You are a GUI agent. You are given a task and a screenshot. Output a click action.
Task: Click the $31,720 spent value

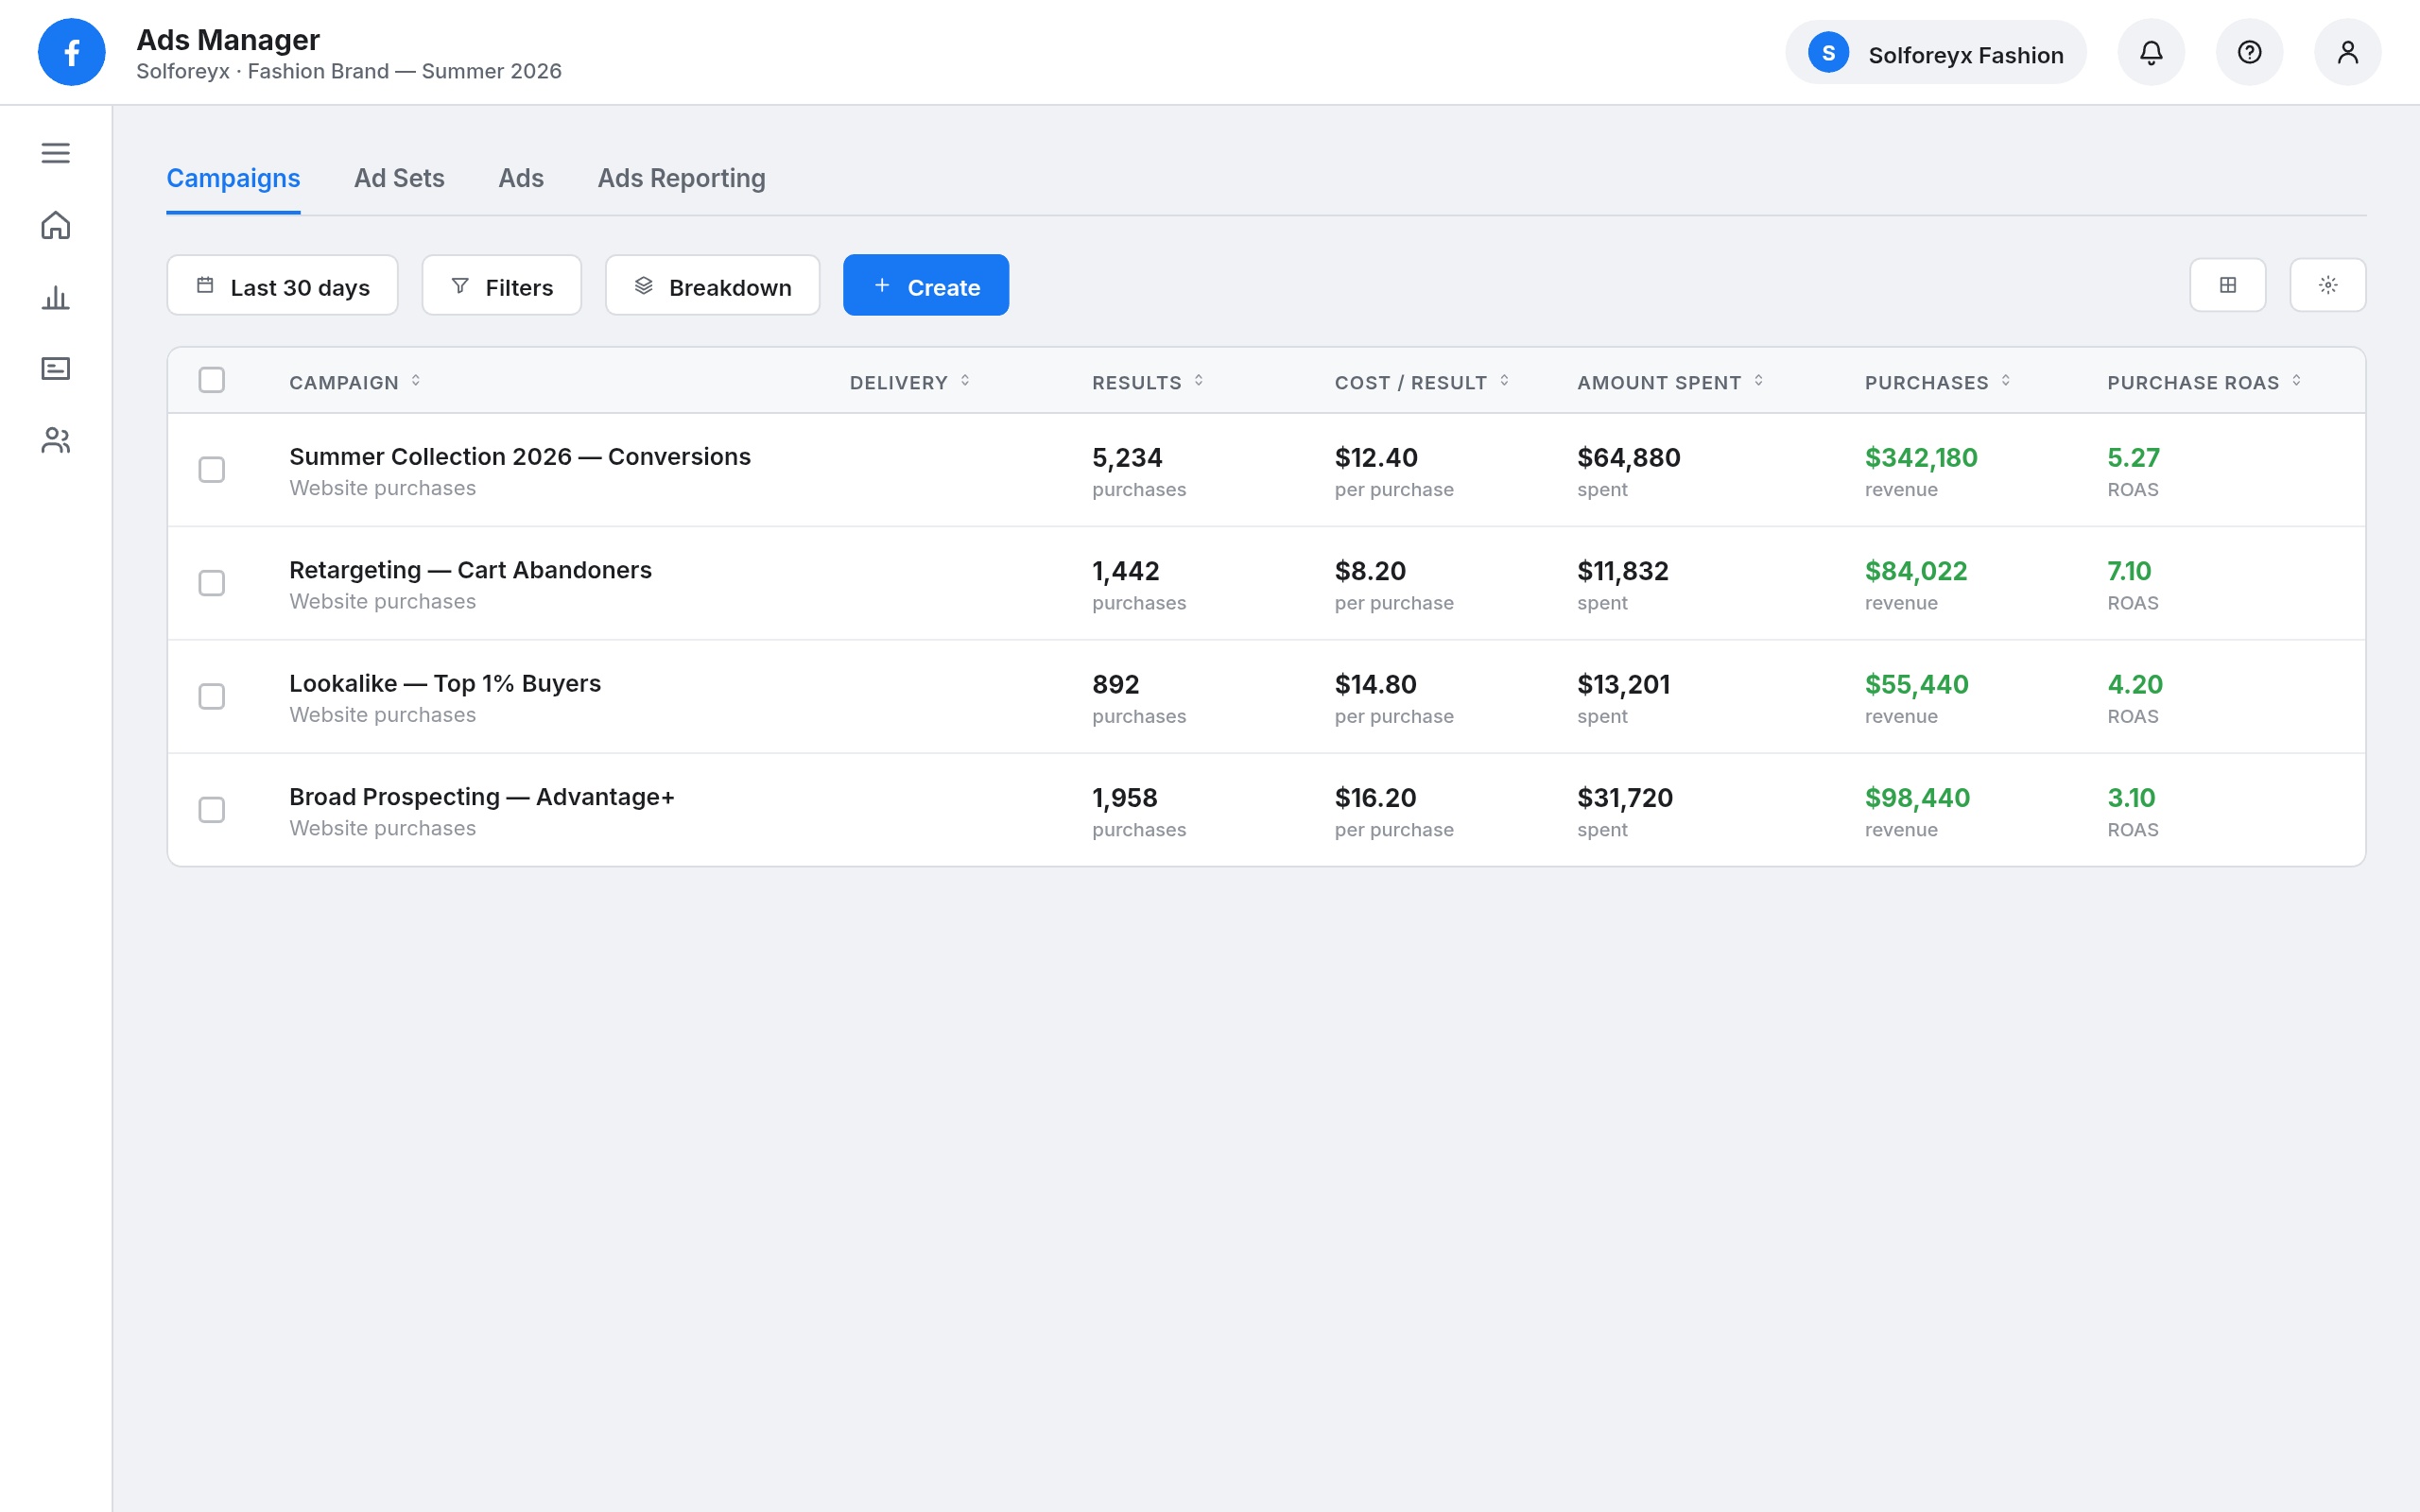(x=1625, y=798)
